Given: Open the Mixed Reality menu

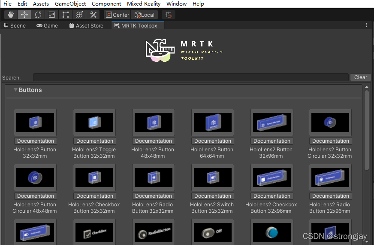Looking at the screenshot, I should pos(144,4).
